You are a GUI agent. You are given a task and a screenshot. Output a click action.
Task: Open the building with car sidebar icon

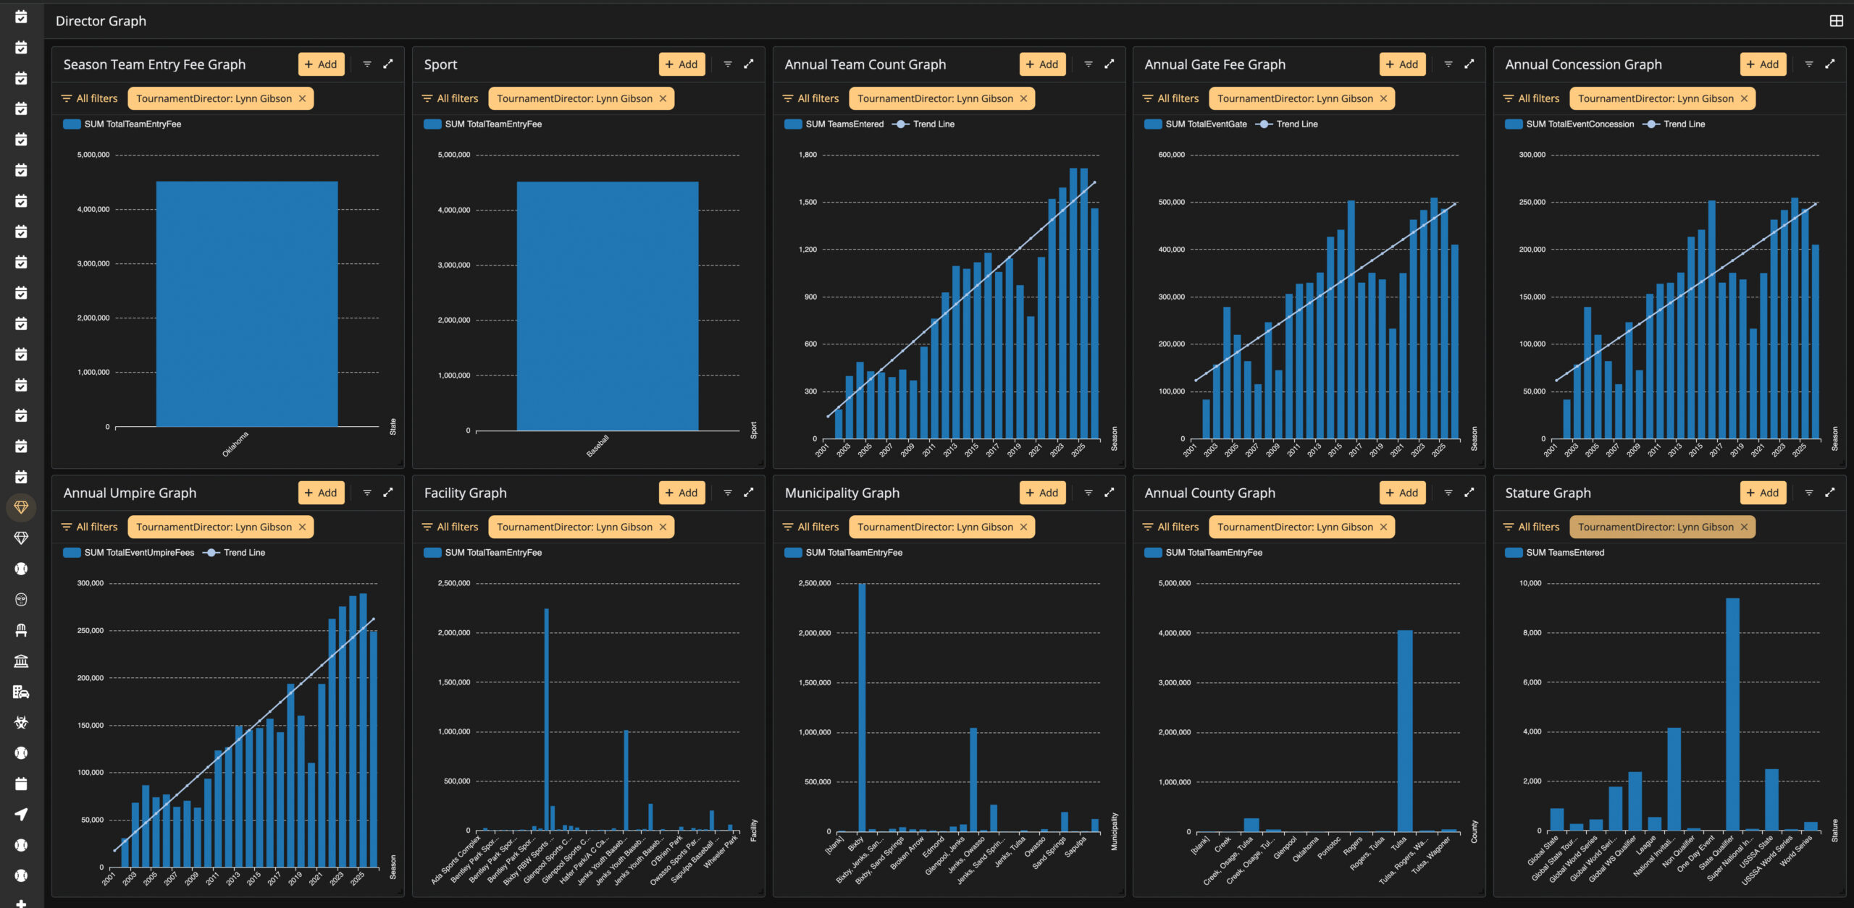click(21, 692)
